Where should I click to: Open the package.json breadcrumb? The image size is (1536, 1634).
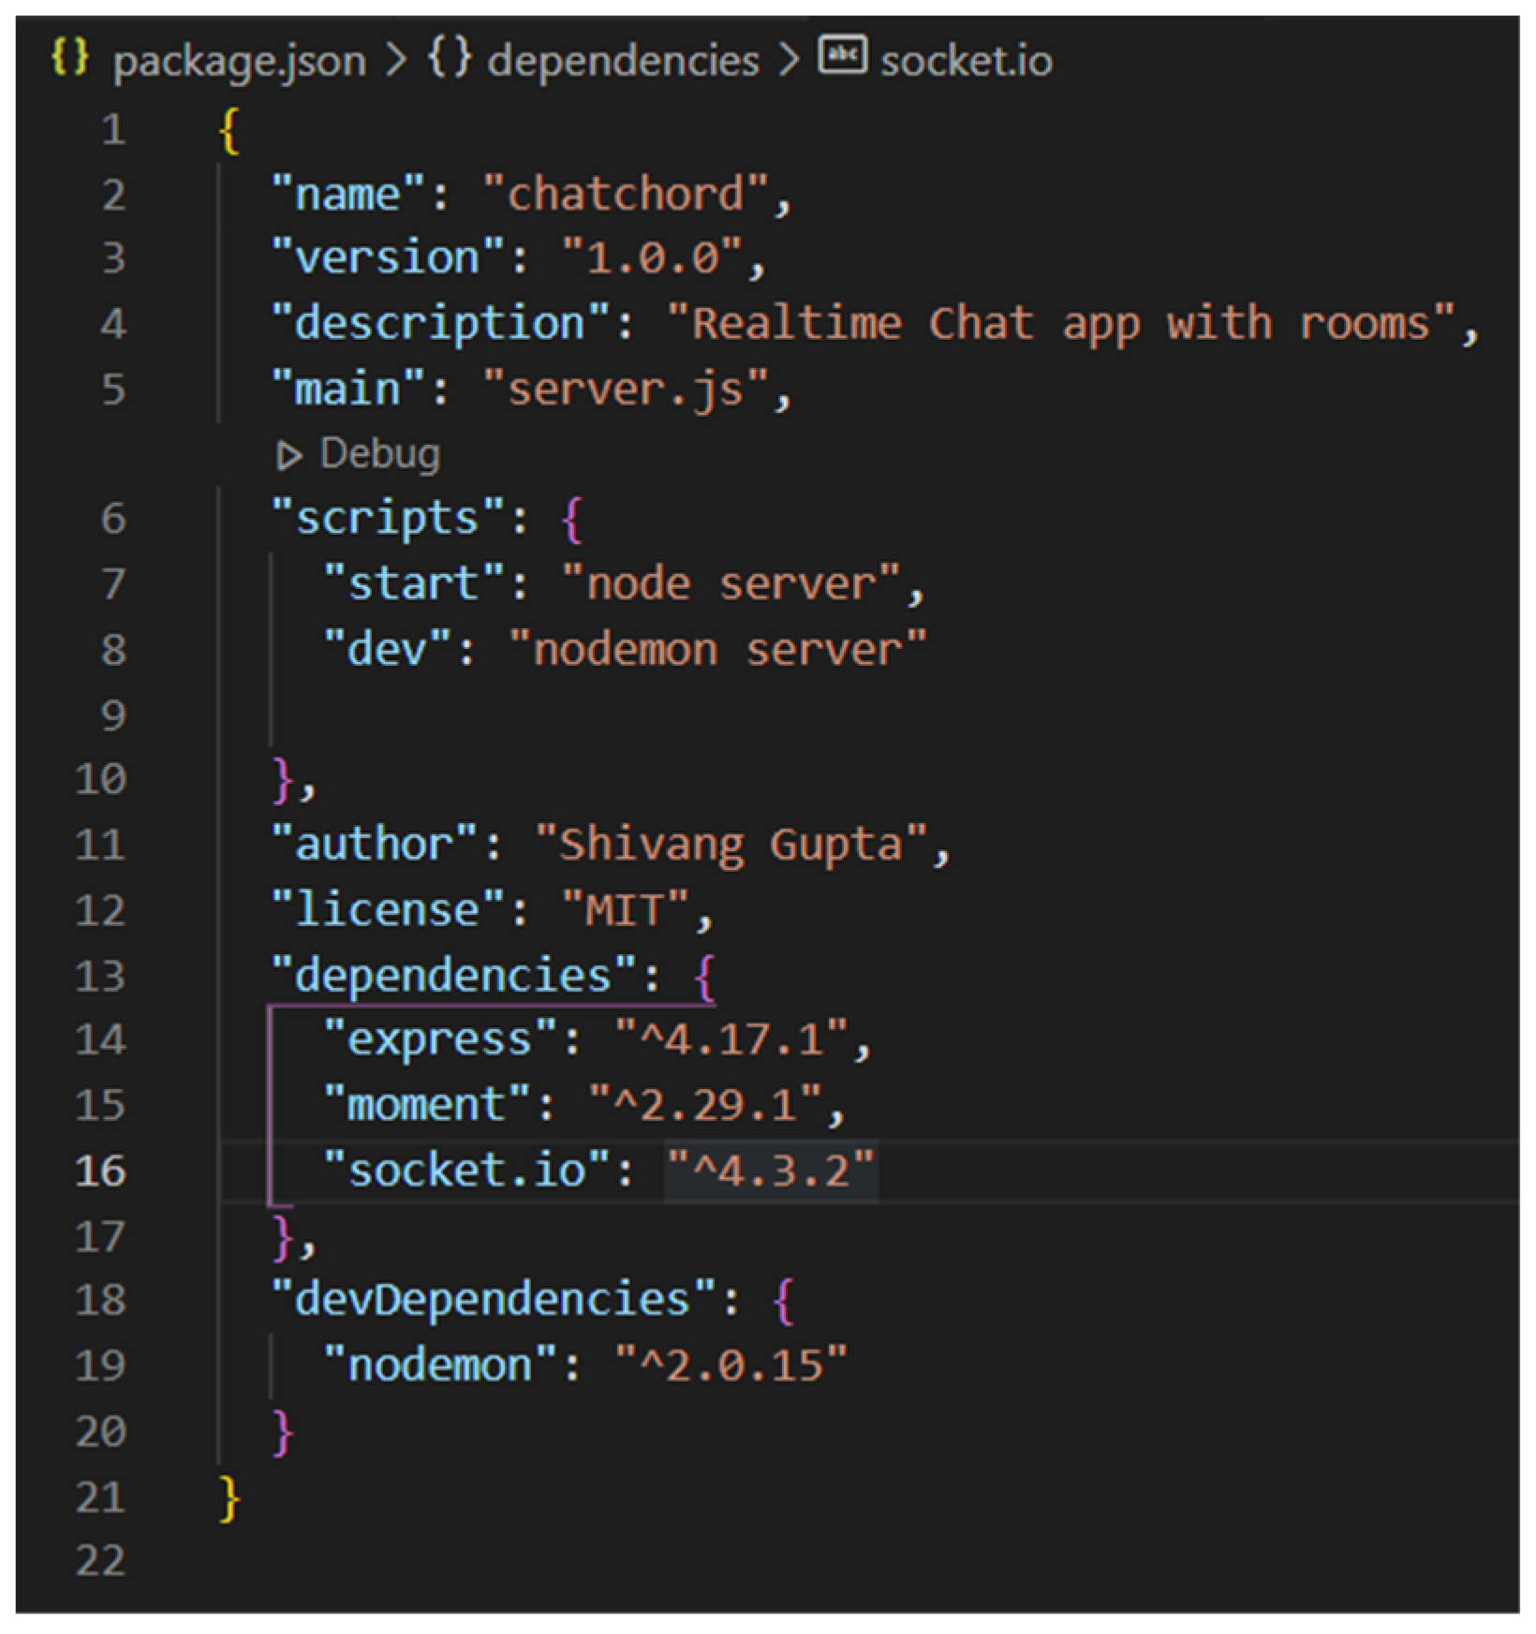[x=239, y=62]
